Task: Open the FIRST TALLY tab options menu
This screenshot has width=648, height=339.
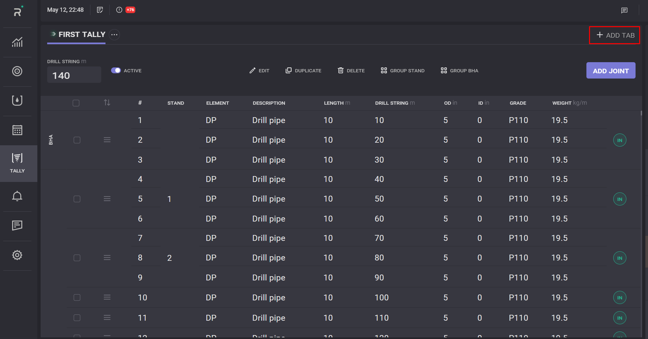Action: tap(114, 35)
